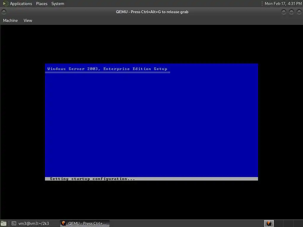
Task: Select the QEMU taskbar window button
Action: tap(84, 223)
